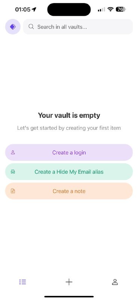Tap the Wi-Fi status icon
138x300 pixels.
(110, 9)
